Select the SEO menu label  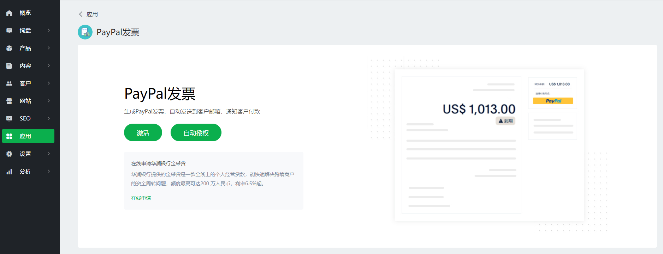(x=25, y=119)
